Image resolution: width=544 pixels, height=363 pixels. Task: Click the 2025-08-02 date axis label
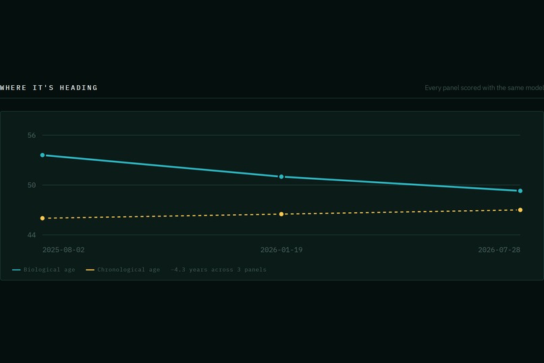point(63,249)
